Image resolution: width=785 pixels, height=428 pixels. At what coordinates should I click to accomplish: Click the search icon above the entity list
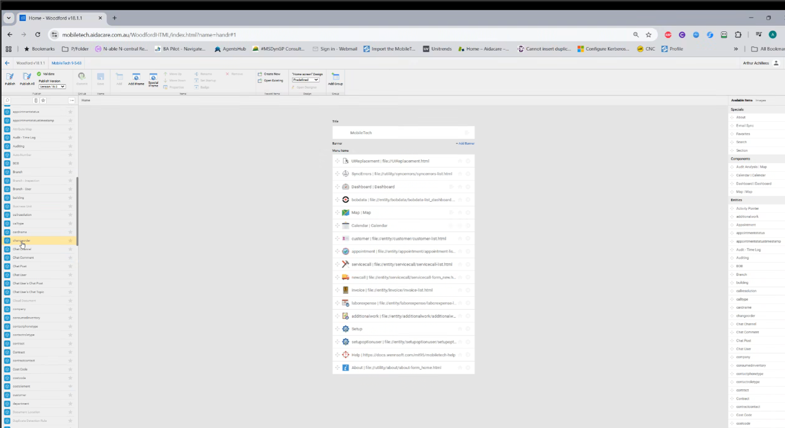click(7, 101)
